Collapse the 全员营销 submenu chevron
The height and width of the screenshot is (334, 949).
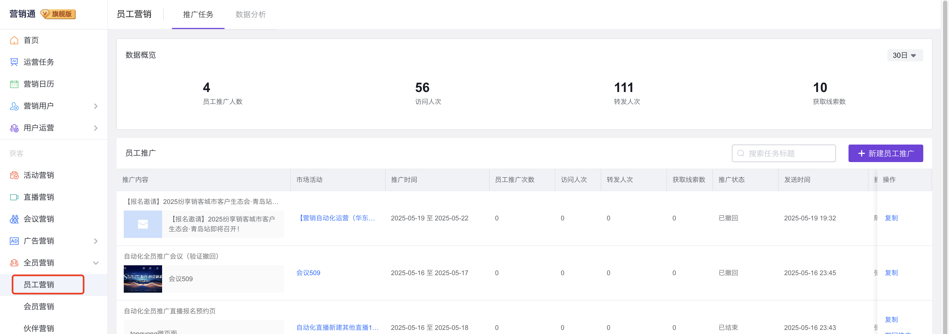pyautogui.click(x=96, y=263)
